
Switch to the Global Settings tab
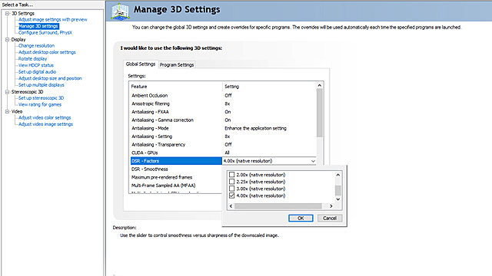pos(141,64)
